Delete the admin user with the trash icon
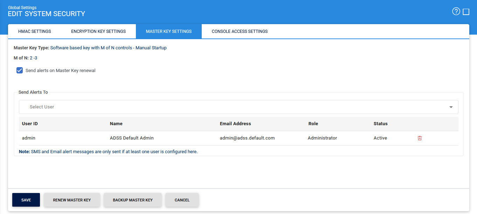Viewport: 477px width, 214px height. coord(420,138)
